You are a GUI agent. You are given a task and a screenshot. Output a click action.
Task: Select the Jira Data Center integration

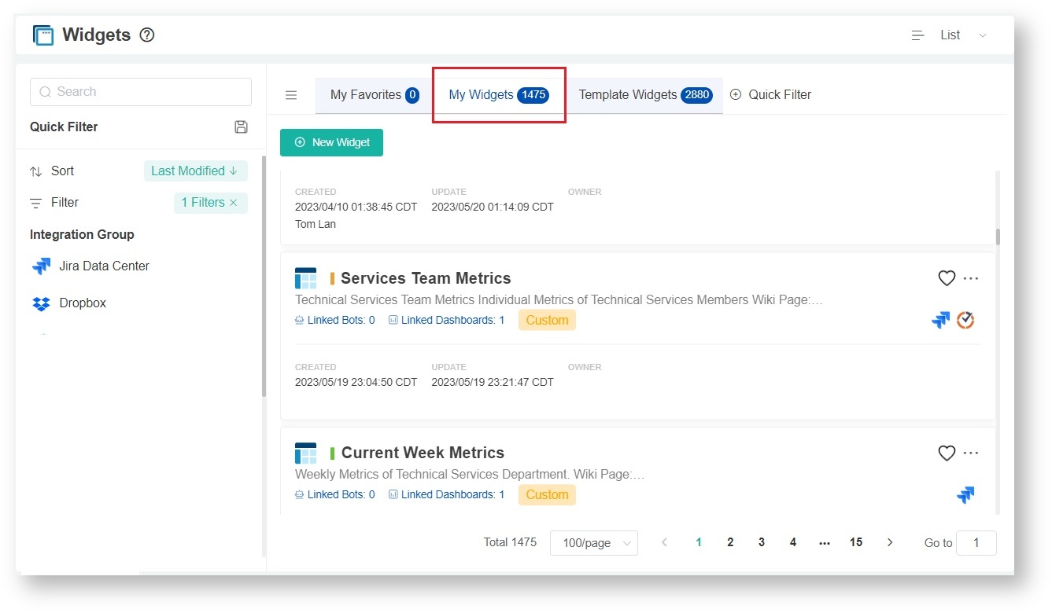103,266
